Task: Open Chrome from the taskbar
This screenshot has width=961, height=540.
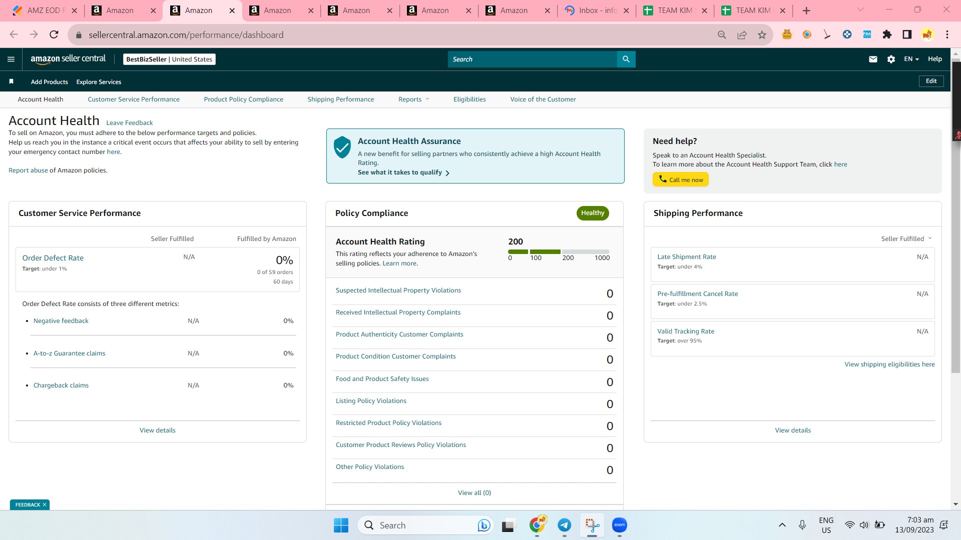Action: 537,525
